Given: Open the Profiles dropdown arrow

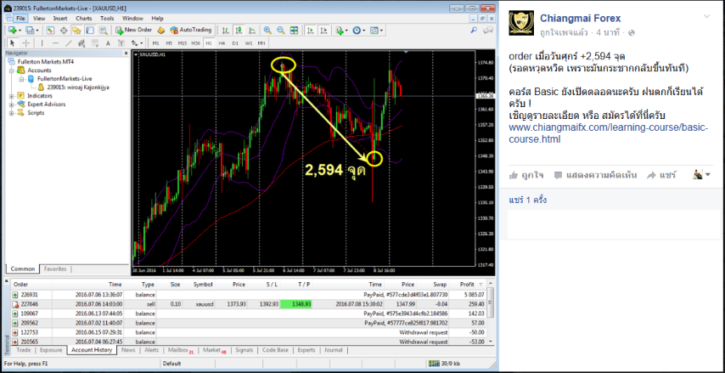Looking at the screenshot, I should (37, 31).
